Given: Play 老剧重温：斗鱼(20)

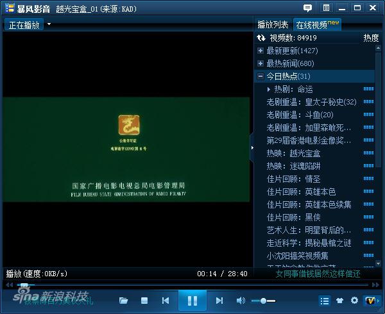Looking at the screenshot, I should (300, 115).
